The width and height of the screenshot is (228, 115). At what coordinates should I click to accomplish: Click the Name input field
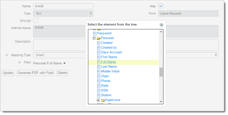(63, 6)
